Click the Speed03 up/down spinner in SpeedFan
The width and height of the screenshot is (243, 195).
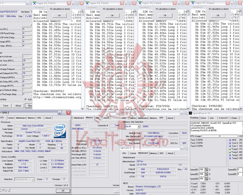click(x=206, y=179)
